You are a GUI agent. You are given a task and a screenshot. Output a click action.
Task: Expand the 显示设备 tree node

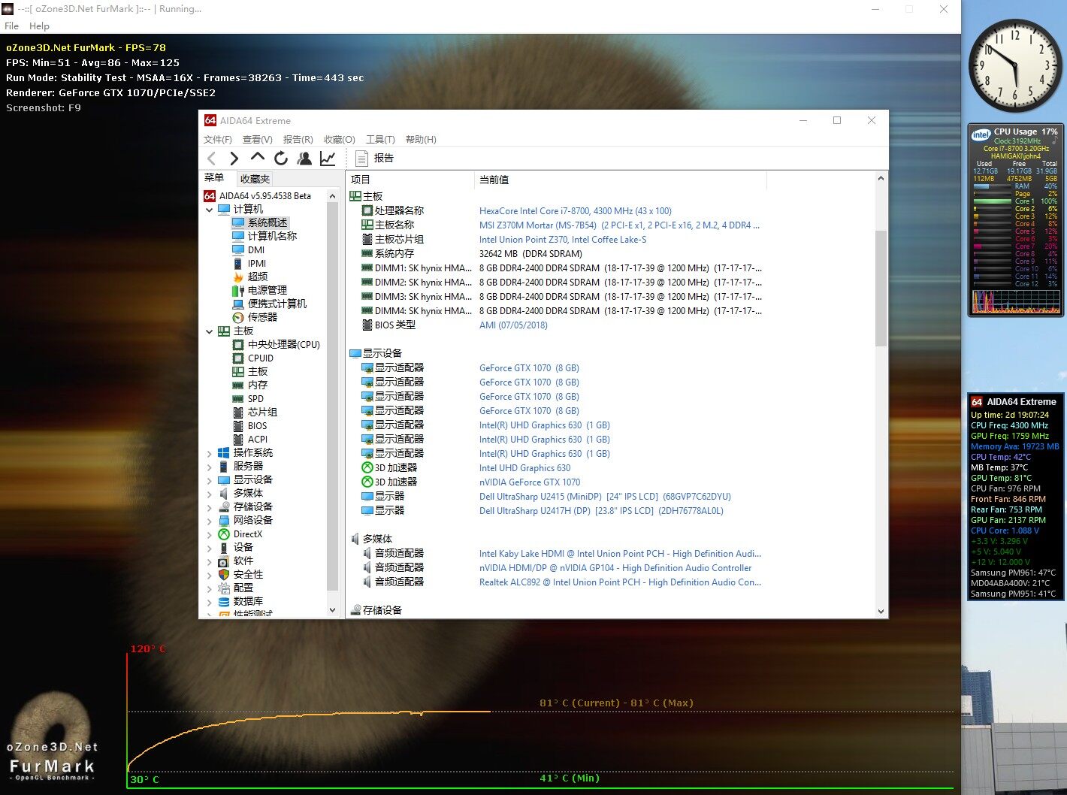click(209, 480)
